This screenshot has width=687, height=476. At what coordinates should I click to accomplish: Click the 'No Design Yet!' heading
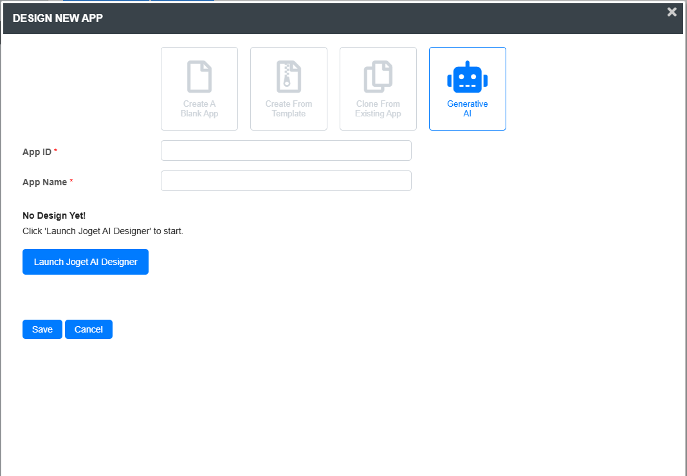pos(54,215)
